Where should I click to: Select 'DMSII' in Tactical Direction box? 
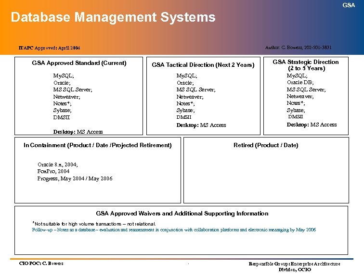click(184, 117)
